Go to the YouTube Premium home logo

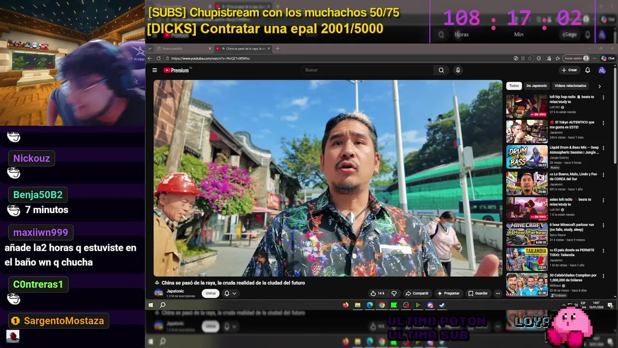coord(176,70)
